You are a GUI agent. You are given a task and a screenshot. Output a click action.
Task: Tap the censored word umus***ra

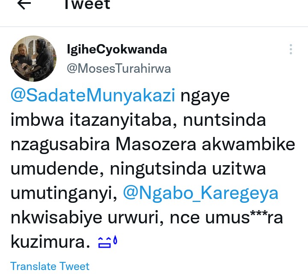244,217
